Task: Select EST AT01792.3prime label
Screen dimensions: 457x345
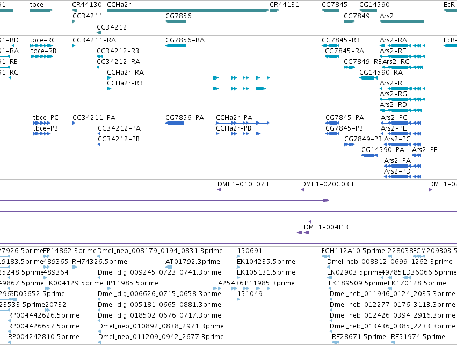Action: (x=192, y=262)
